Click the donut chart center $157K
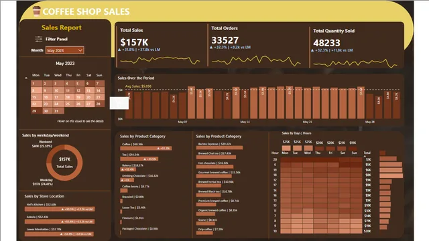Image resolution: width=429 pixels, height=241 pixels. tap(64, 159)
